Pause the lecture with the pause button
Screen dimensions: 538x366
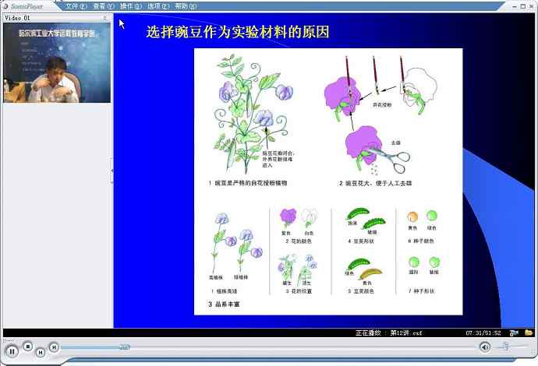pos(12,351)
